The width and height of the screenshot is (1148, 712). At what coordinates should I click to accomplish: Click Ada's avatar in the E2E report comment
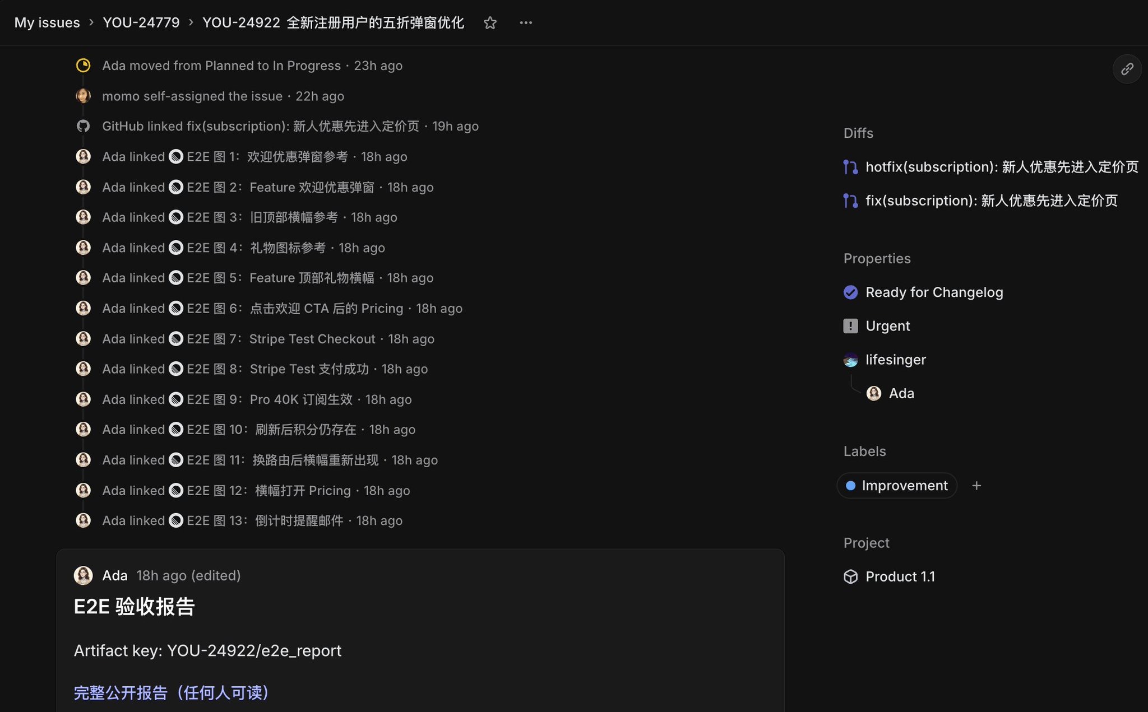coord(83,575)
